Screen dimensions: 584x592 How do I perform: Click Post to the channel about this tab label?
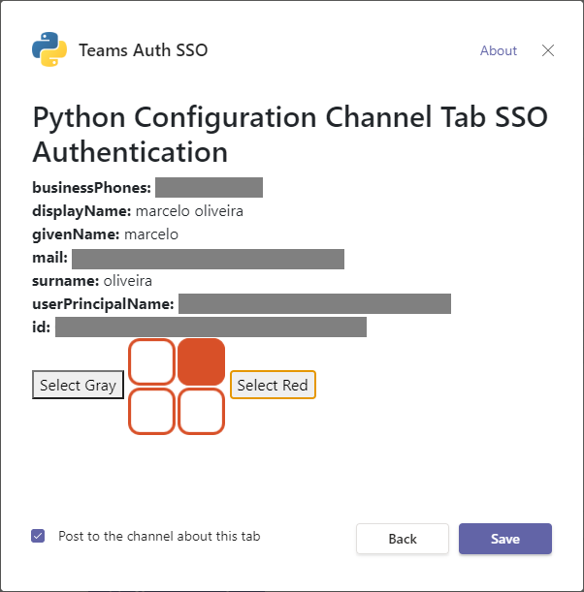pos(159,536)
